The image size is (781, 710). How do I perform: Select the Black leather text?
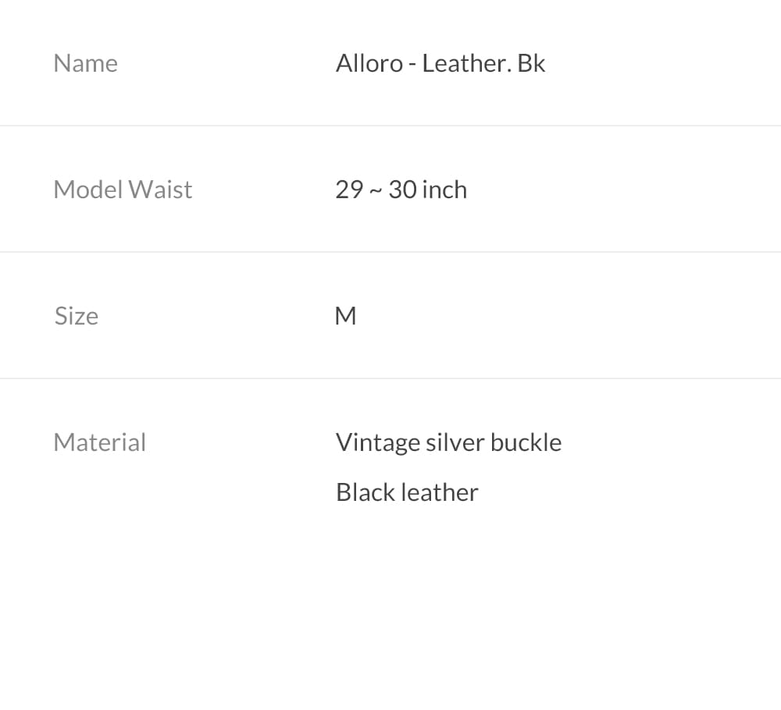coord(407,492)
